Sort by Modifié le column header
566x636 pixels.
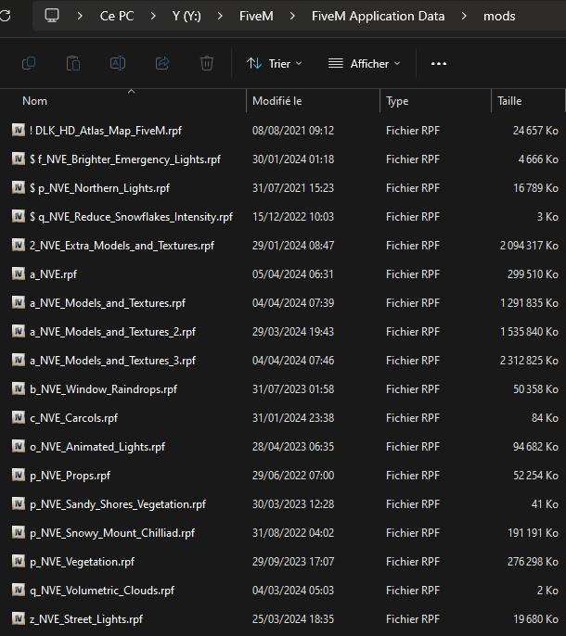(x=277, y=101)
